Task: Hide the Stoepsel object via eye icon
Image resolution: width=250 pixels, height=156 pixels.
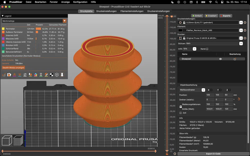Action: (220, 59)
